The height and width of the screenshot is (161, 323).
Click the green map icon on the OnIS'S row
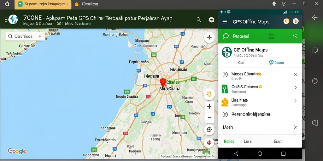[225, 89]
